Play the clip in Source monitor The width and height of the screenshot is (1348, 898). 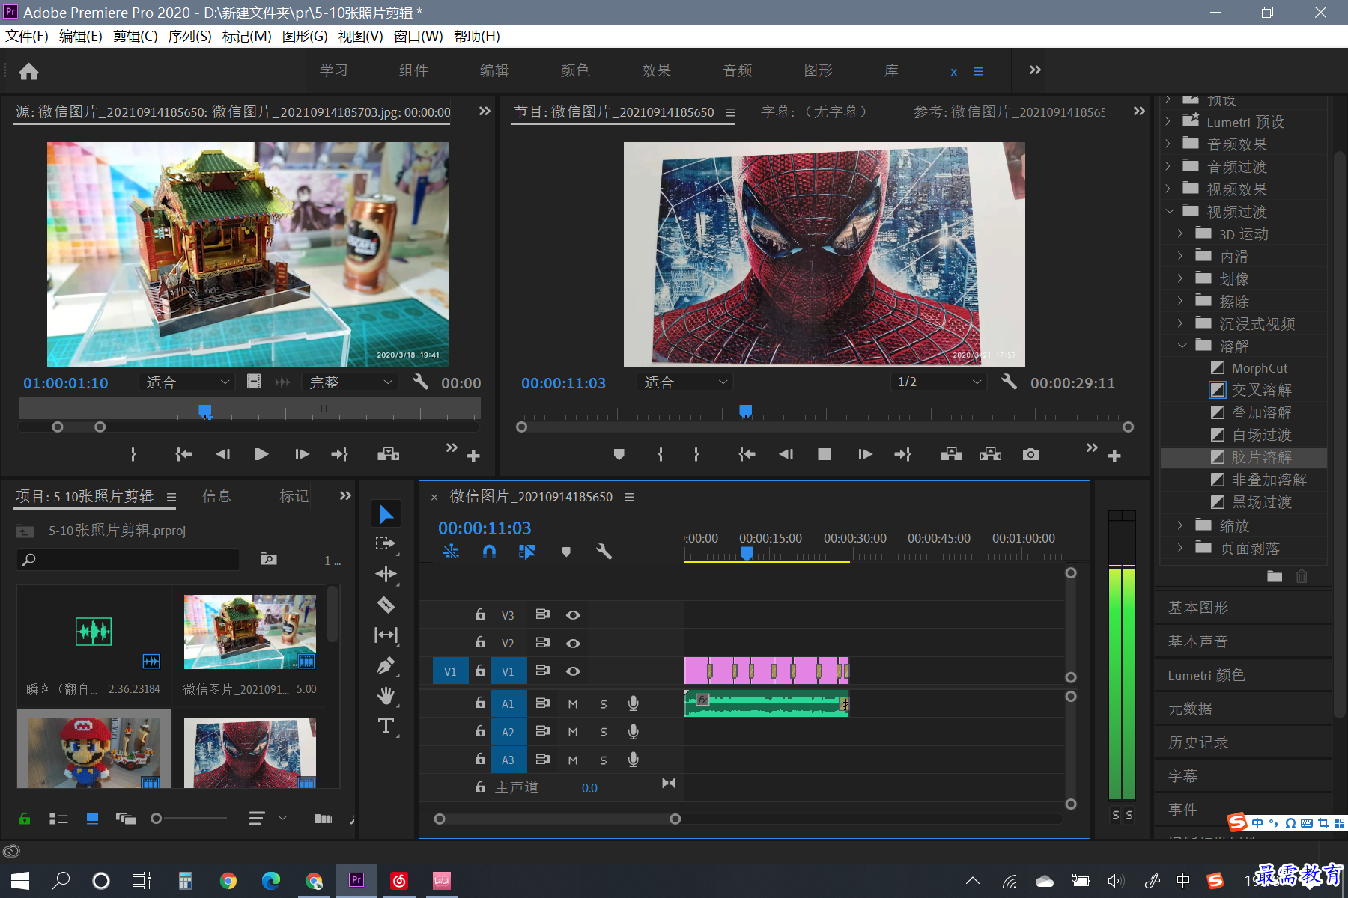pyautogui.click(x=261, y=454)
